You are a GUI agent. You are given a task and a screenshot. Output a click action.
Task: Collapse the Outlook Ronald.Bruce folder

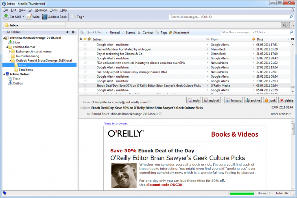tap(10, 61)
